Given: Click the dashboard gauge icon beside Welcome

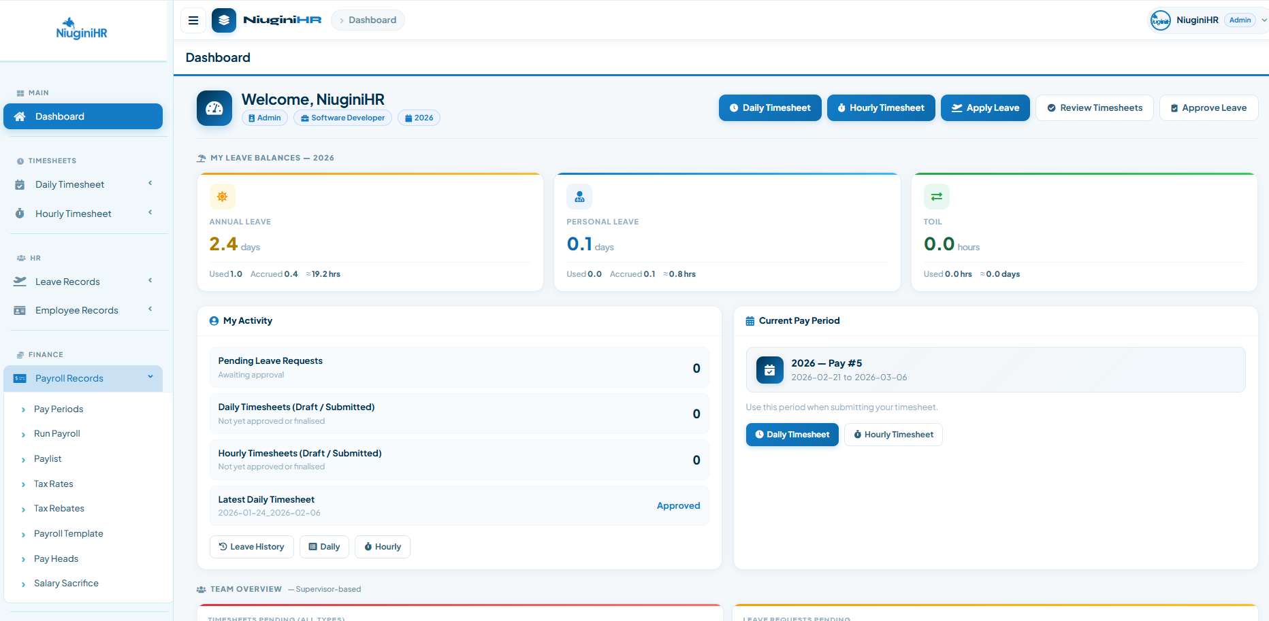Looking at the screenshot, I should click(x=214, y=108).
